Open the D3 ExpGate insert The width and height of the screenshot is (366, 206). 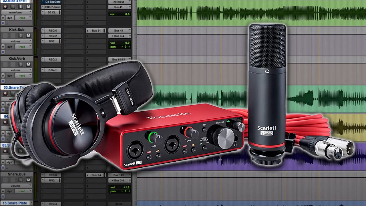[51, 2]
